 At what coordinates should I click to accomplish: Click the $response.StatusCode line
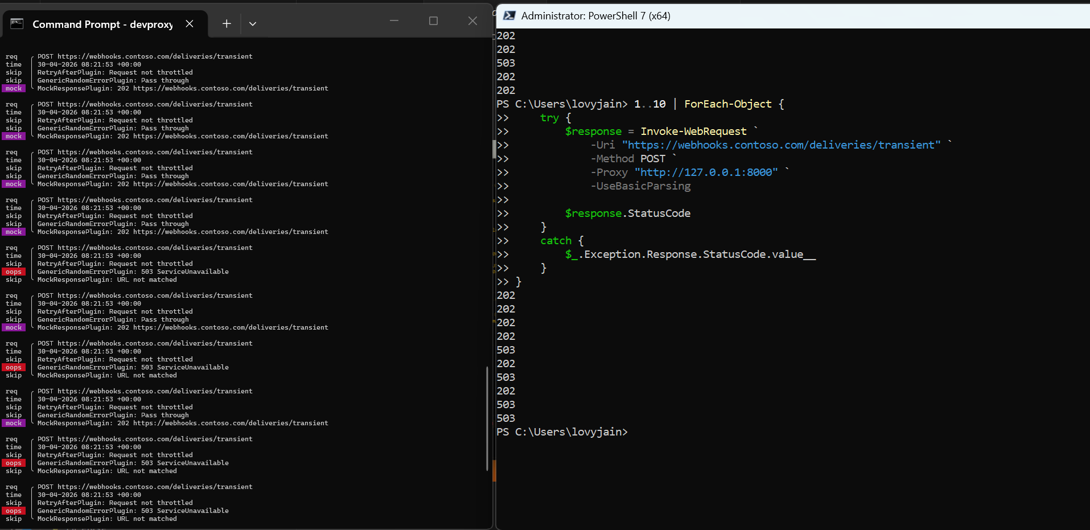coord(628,213)
